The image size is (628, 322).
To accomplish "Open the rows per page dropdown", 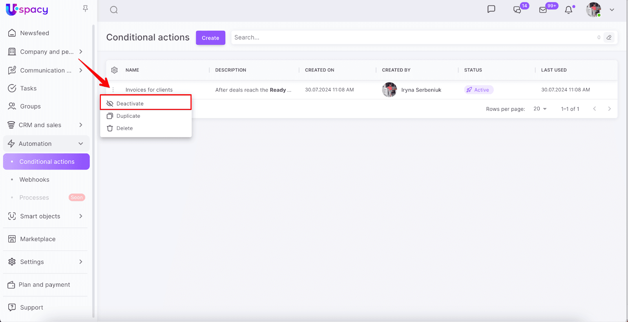I will click(x=540, y=109).
